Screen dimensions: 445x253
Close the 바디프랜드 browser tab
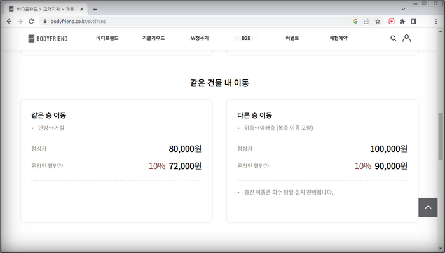[82, 9]
